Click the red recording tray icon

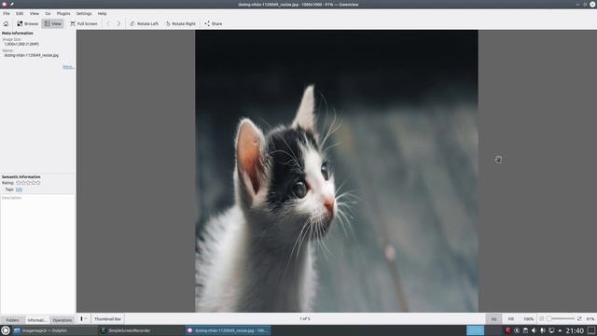coord(507,330)
